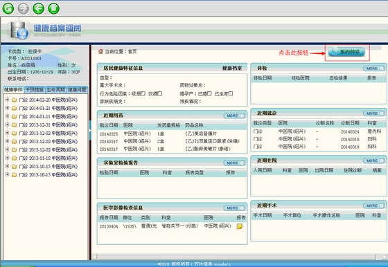Image resolution: width=388 pixels, height=267 pixels.
Task: Click the 预约转诊 button
Action: 346,52
